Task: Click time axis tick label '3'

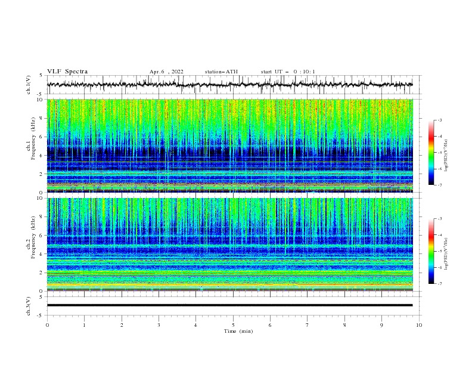Action: (x=159, y=325)
